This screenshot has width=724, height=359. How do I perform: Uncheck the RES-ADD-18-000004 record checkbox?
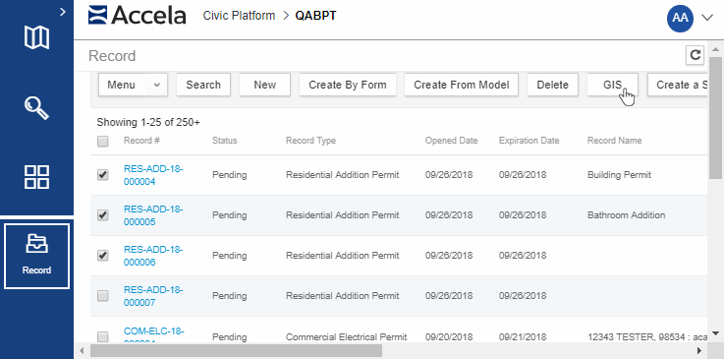tap(102, 175)
